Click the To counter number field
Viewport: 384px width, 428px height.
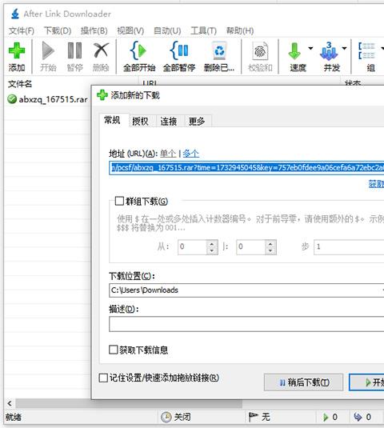[251, 247]
